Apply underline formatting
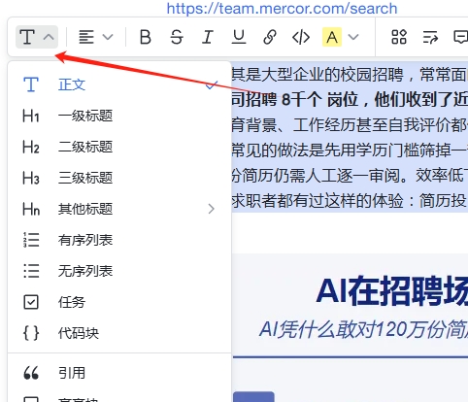 (x=239, y=37)
